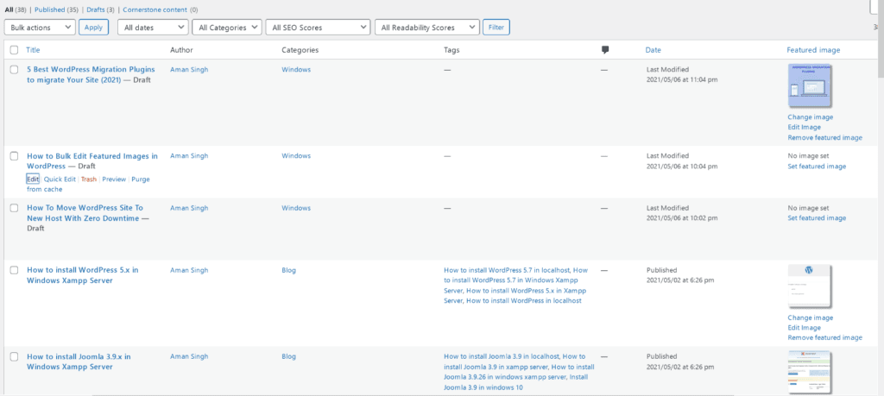Check the How to Bulk Edit Featured Images row

(14, 156)
